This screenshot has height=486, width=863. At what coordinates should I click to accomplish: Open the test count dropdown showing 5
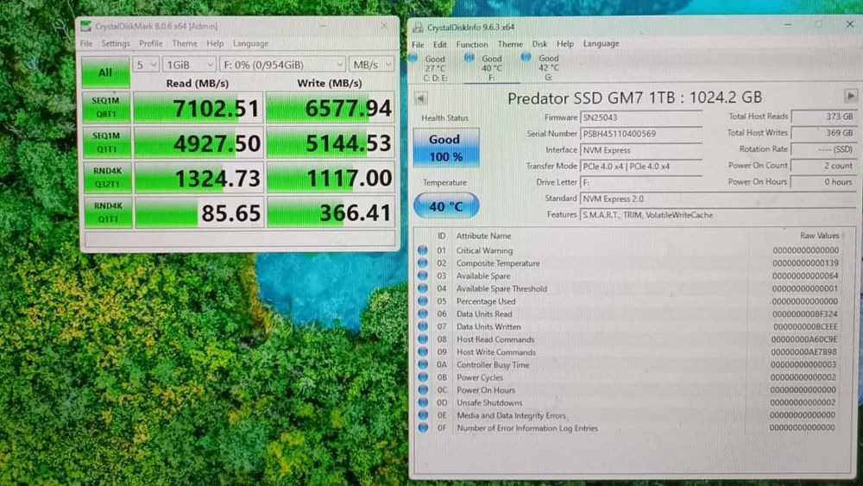tap(146, 65)
